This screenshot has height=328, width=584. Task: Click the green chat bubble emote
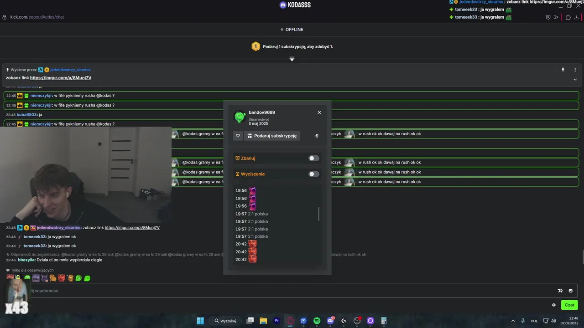coord(87,278)
